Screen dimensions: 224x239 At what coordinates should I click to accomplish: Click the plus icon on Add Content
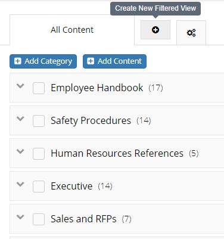(91, 61)
